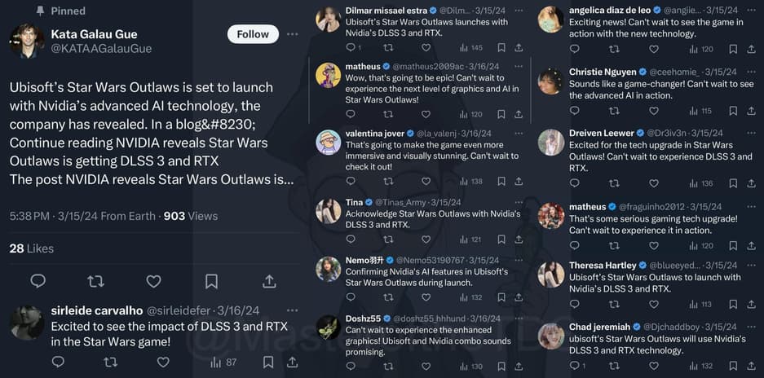Like sirleide carvalho's reply
Viewport: 764px width, 378px height.
click(163, 362)
